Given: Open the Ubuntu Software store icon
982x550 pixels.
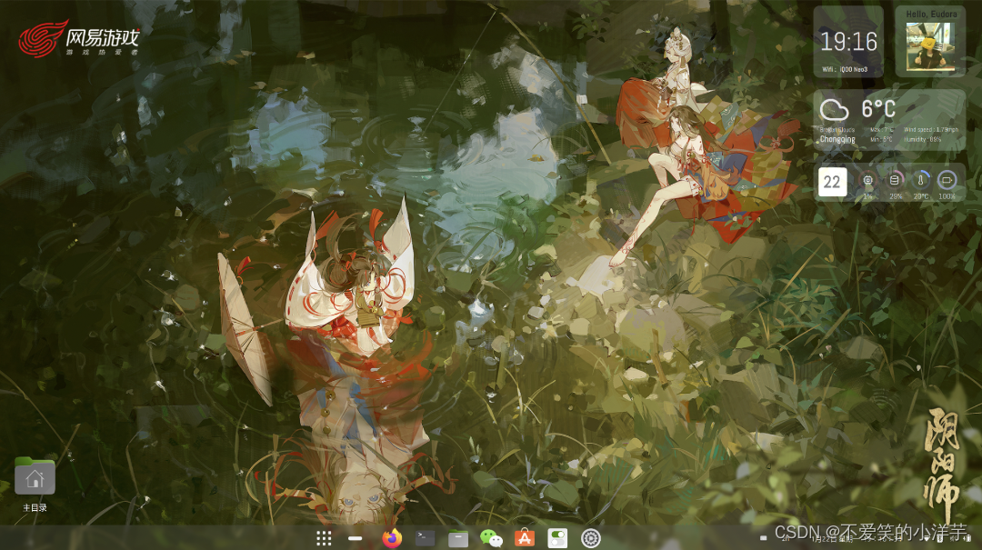Looking at the screenshot, I should tap(525, 538).
